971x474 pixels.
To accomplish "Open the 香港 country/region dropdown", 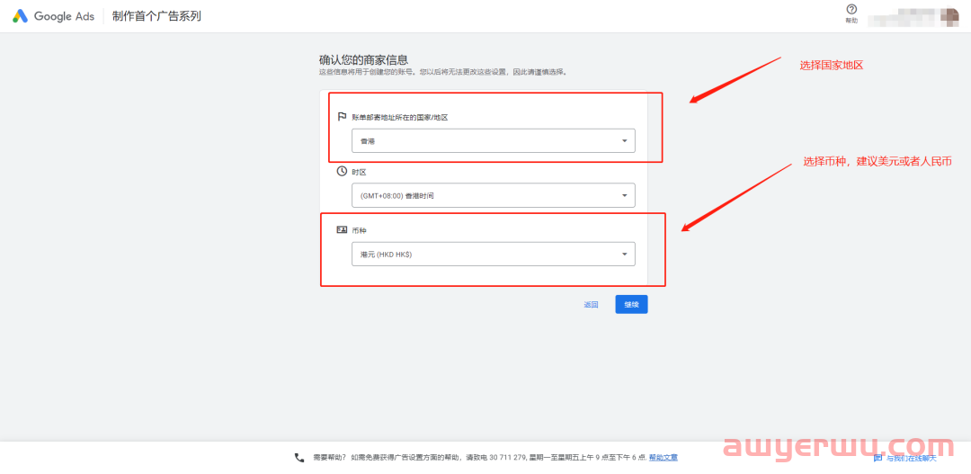I will pyautogui.click(x=493, y=140).
